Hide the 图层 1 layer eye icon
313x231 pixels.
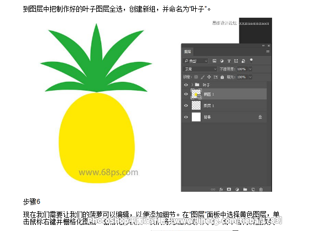pyautogui.click(x=186, y=106)
